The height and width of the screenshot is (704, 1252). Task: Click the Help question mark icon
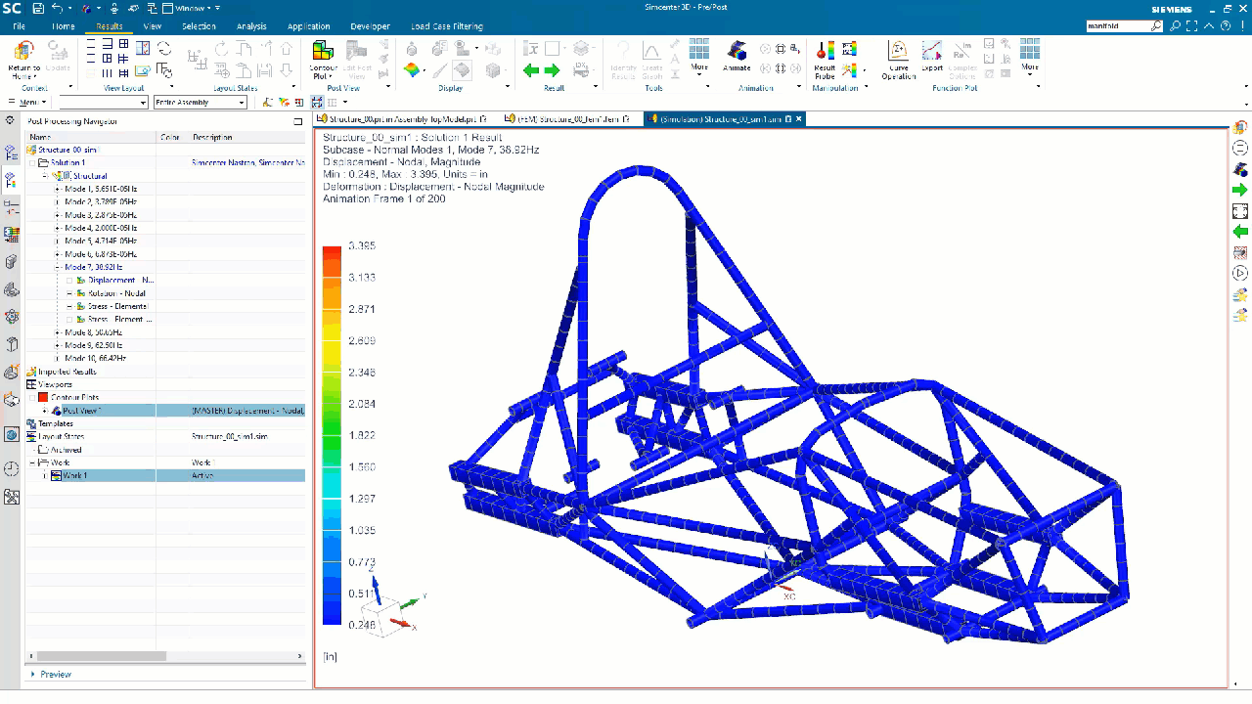coord(1228,26)
